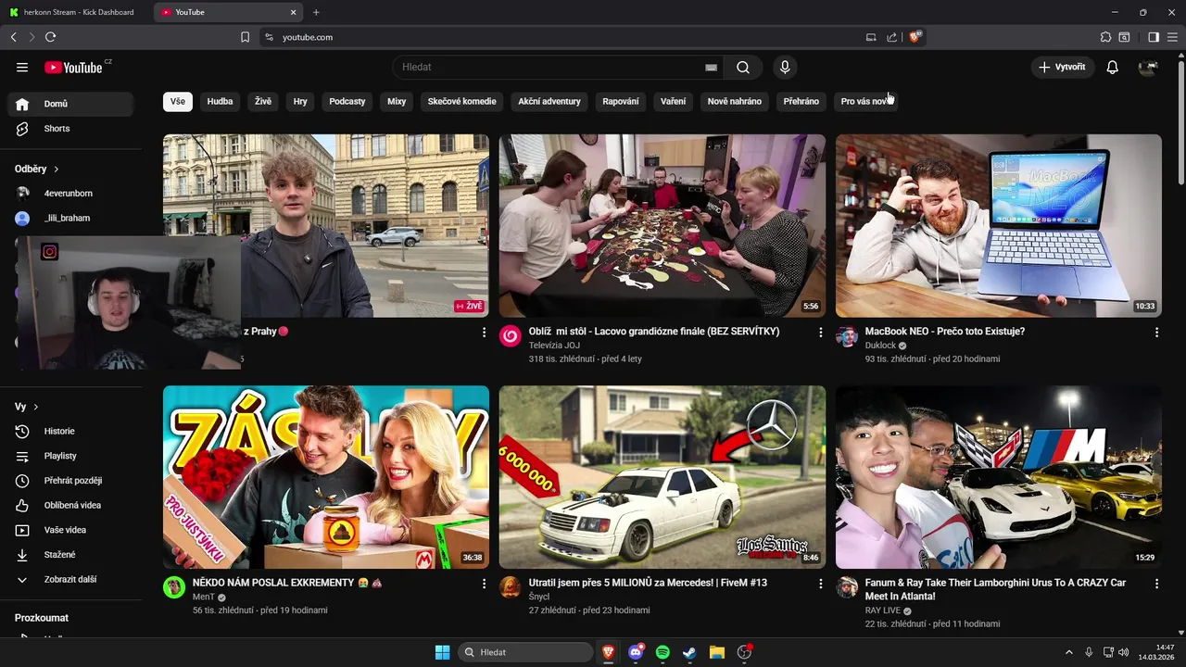Viewport: 1186px width, 667px height.
Task: Open more options for Obliž mi stôl video
Action: 820,332
